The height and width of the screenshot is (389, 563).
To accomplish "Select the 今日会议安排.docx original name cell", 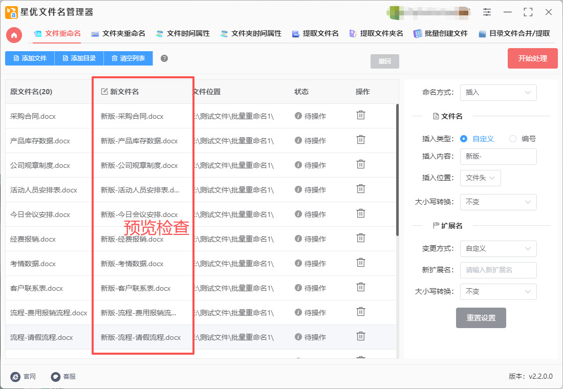I will [40, 214].
